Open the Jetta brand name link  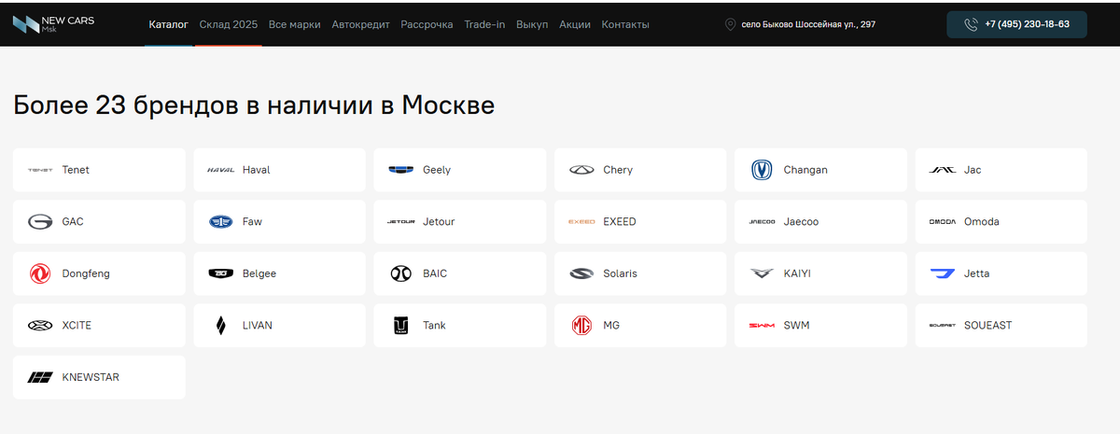(x=977, y=273)
